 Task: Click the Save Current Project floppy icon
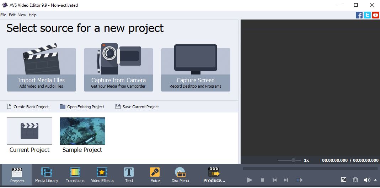(118, 106)
